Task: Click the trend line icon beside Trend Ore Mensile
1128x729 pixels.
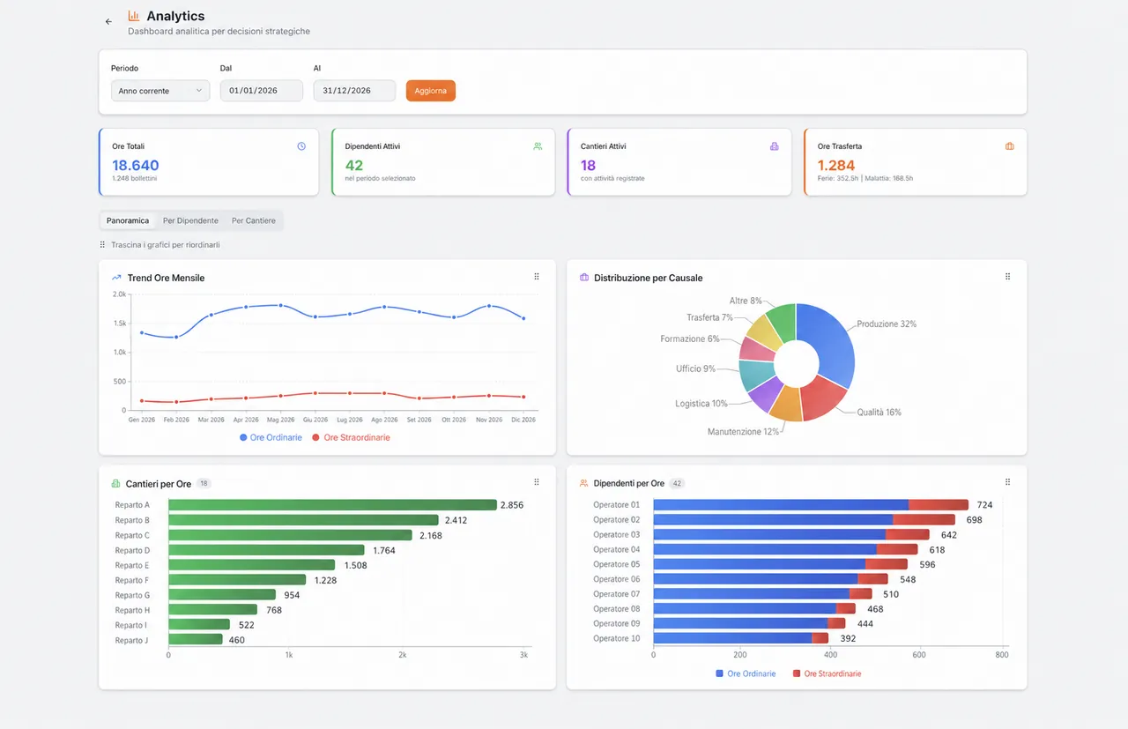Action: pyautogui.click(x=116, y=278)
